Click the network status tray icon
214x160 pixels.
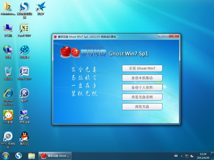[187, 156]
